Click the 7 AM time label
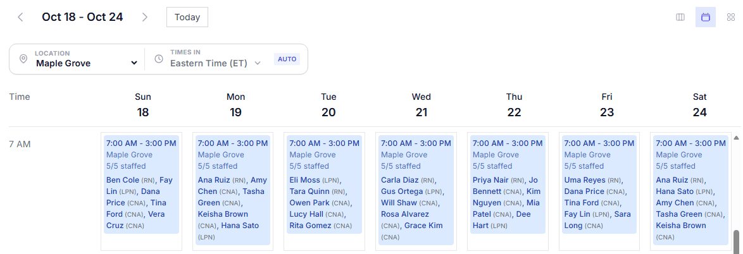This screenshot has width=743, height=254. (x=20, y=144)
